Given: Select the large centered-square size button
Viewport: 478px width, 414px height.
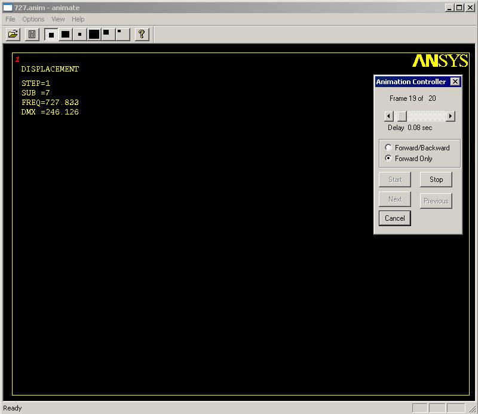Looking at the screenshot, I should 65,35.
